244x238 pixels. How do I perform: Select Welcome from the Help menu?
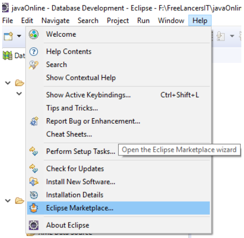click(118, 34)
